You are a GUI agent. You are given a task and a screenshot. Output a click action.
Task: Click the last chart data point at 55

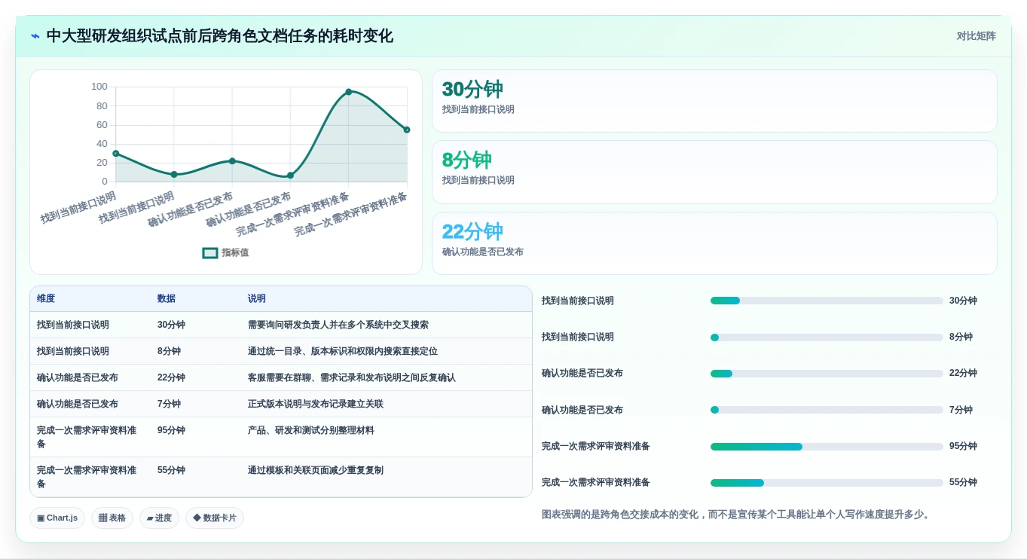click(407, 130)
